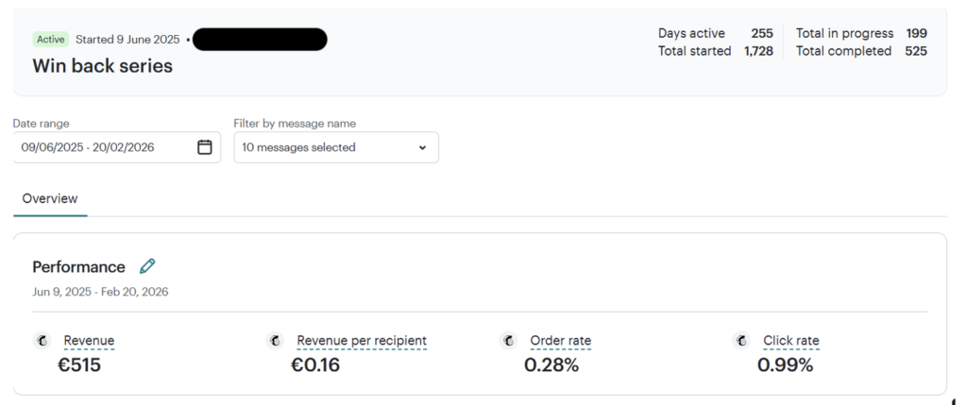Screen dimensions: 967x405
Task: Click the Revenue metric label
Action: tap(89, 341)
